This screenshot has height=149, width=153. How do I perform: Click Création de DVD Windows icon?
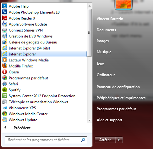point(5,36)
